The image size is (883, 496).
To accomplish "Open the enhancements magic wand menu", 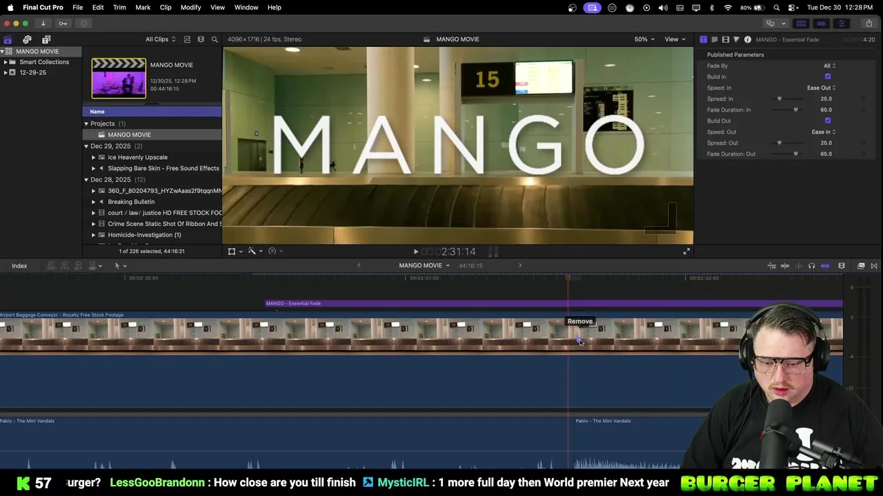I will pos(252,251).
